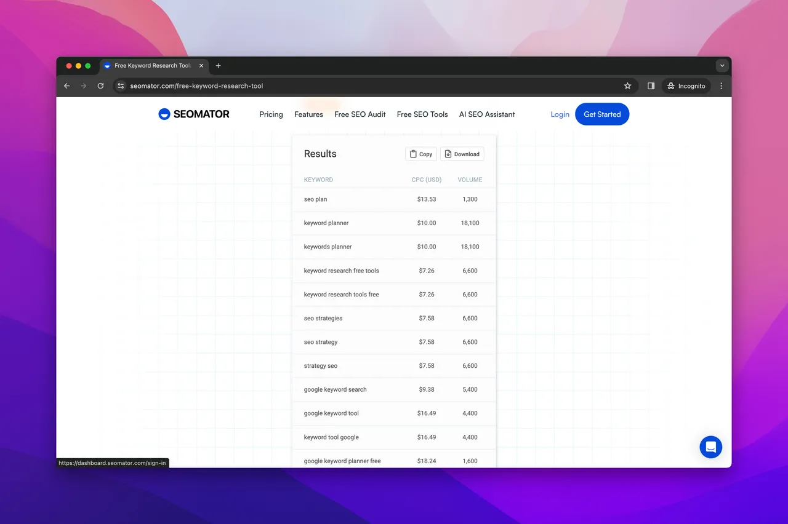Click 'keyword research tools free' row
Screen dimensions: 788x524
click(394, 295)
